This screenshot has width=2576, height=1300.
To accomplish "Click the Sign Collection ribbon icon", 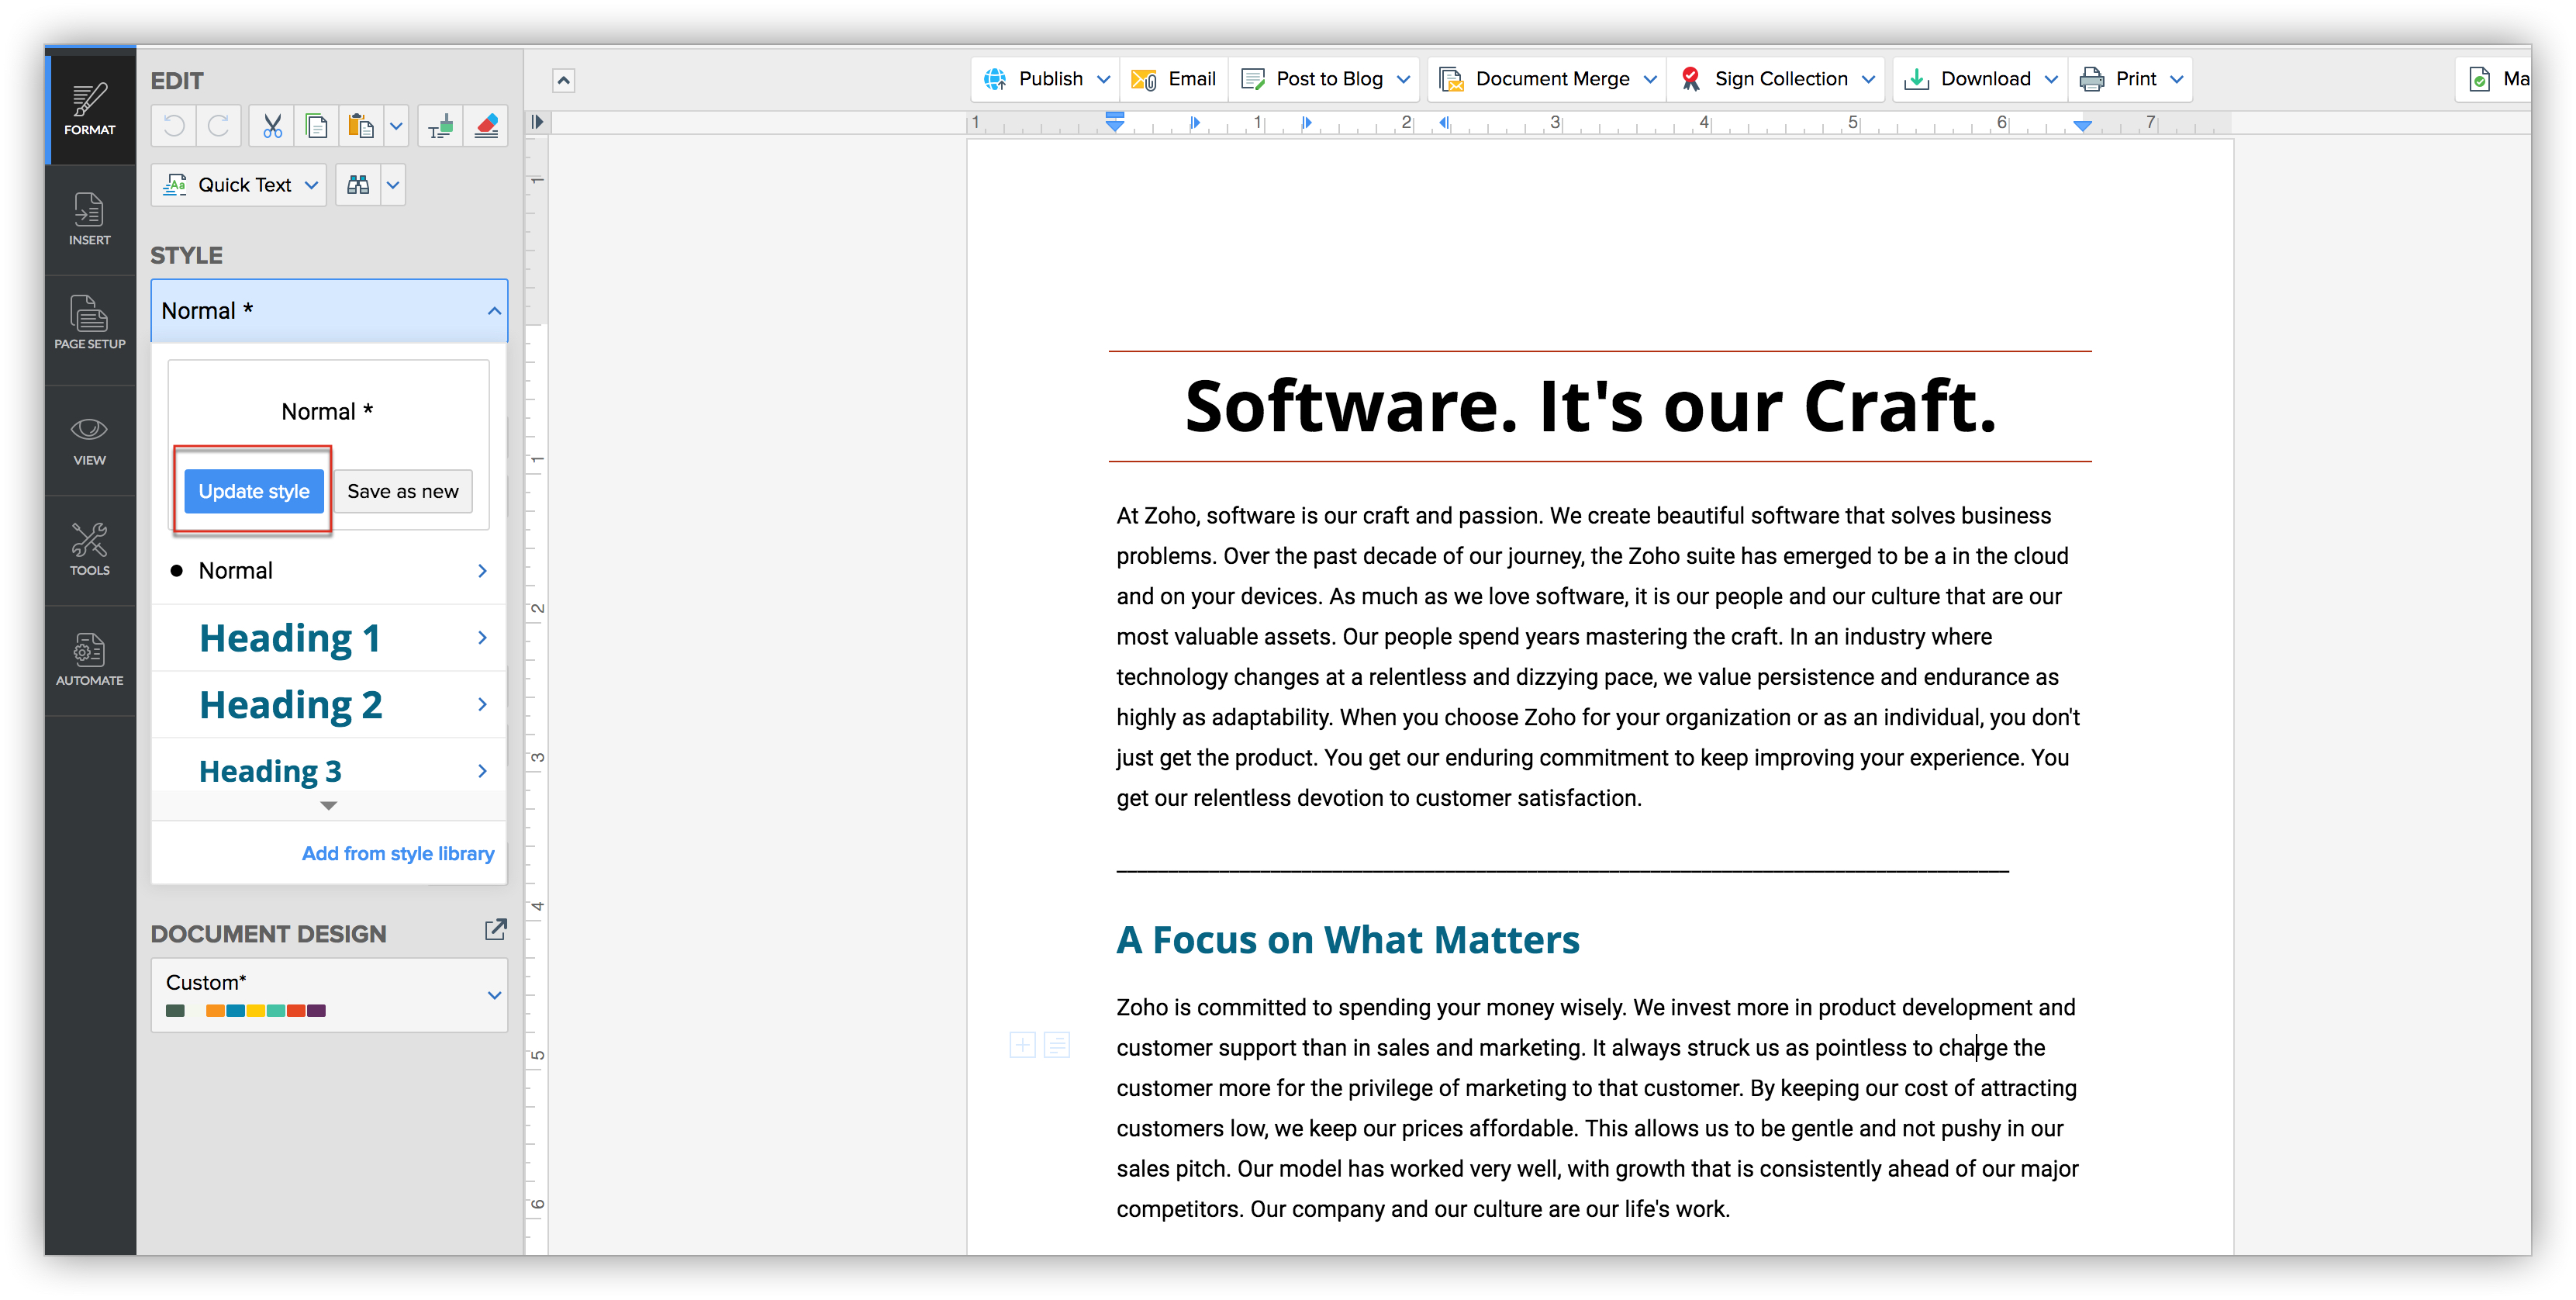I will (x=1691, y=79).
